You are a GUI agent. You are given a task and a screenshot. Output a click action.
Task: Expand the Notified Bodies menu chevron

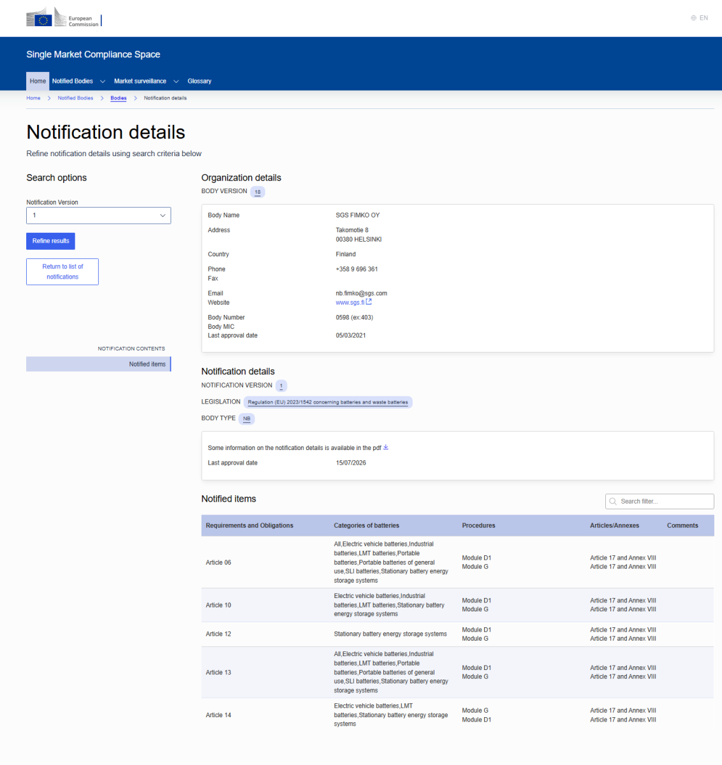(102, 82)
